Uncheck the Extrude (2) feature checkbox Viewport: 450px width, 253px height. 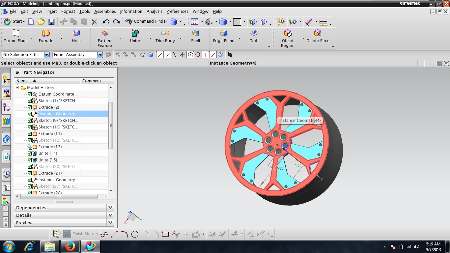click(x=30, y=107)
